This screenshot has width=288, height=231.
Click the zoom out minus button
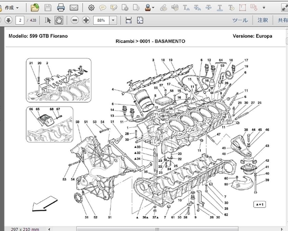coord(75,20)
